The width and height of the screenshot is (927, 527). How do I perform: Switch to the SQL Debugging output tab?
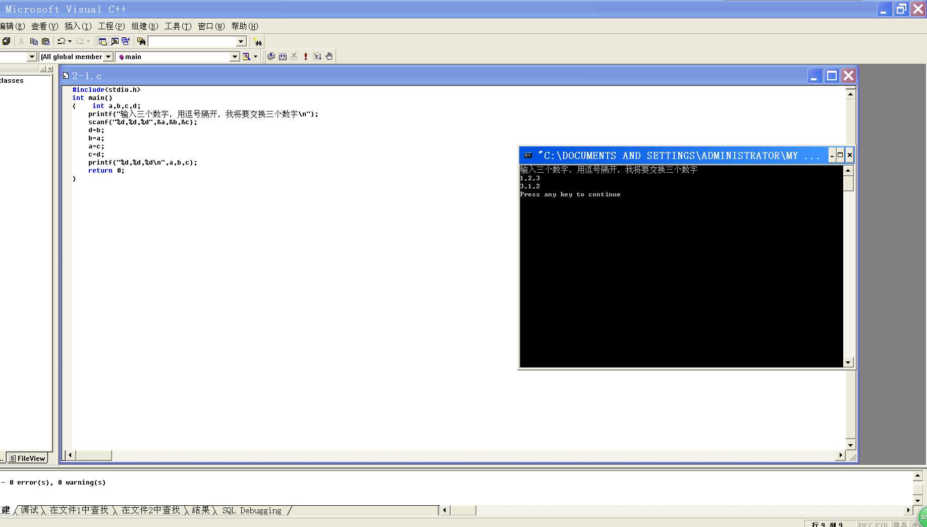point(252,510)
